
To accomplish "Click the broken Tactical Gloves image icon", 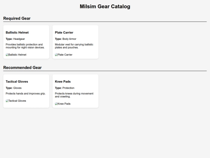I will [x=7, y=101].
